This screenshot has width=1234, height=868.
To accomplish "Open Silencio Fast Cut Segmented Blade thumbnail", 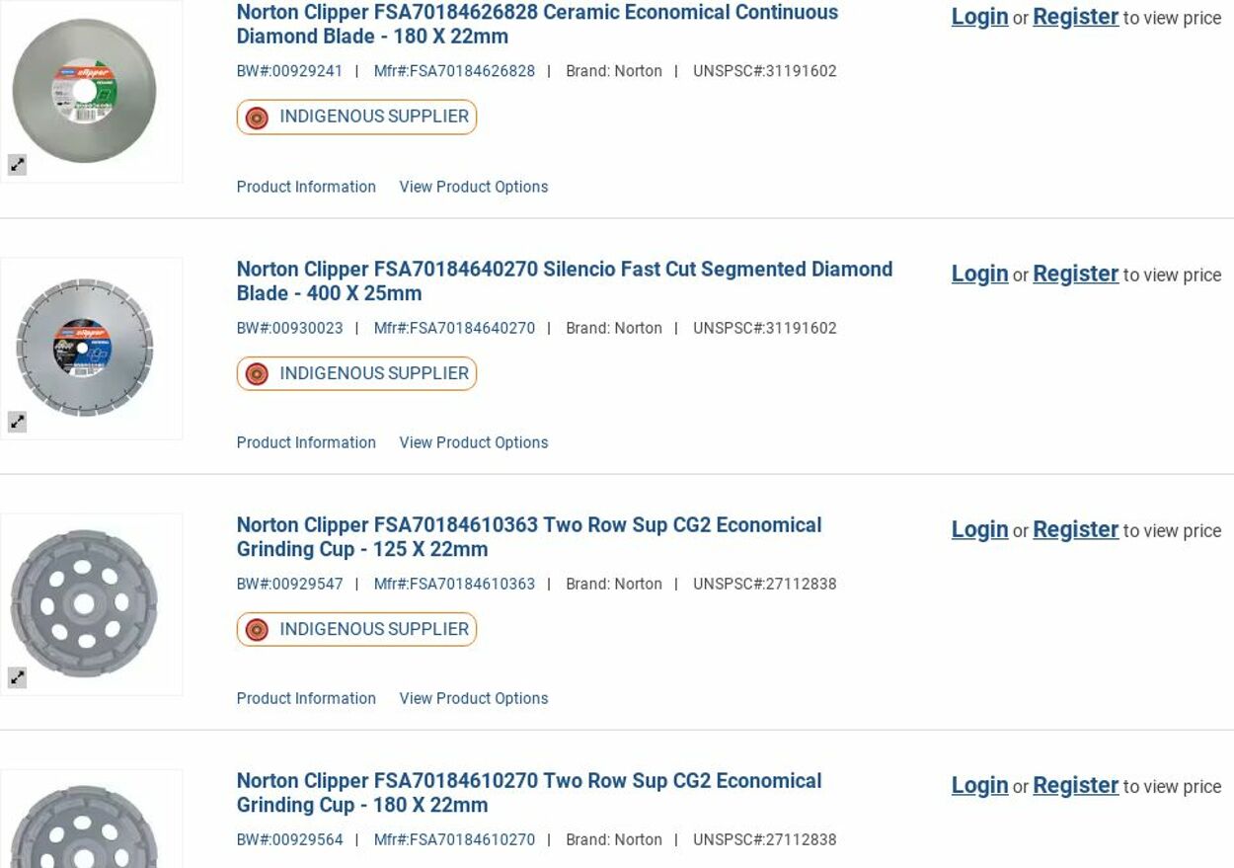I will (85, 348).
